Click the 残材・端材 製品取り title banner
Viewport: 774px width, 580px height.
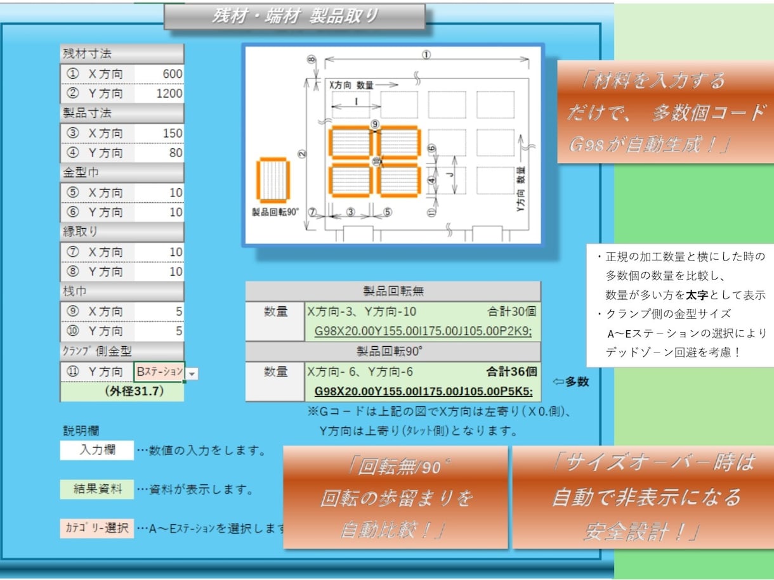pos(294,16)
